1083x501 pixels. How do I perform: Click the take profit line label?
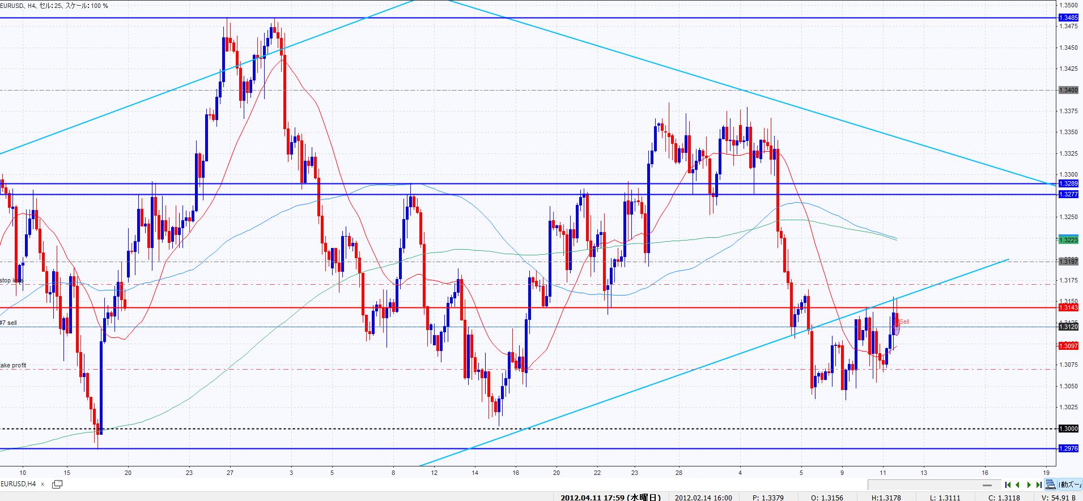coord(13,365)
